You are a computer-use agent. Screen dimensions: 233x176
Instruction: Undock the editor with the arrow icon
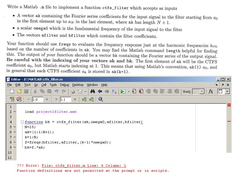pos(223,85)
